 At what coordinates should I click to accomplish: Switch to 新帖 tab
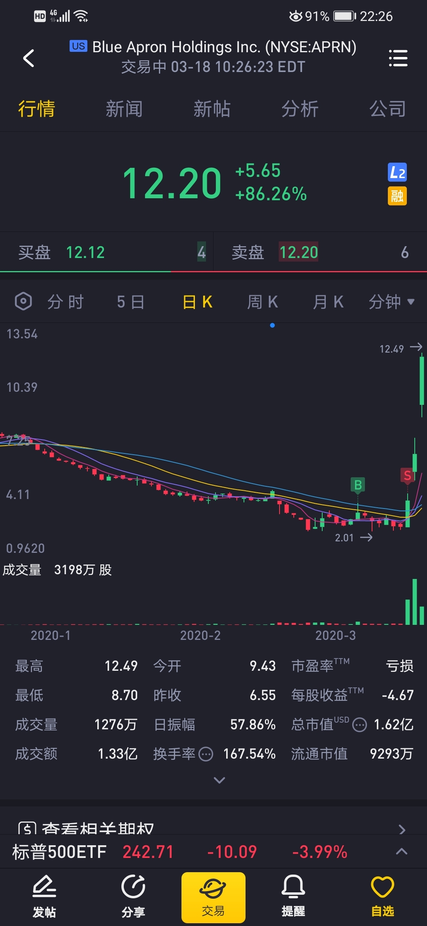[x=212, y=109]
